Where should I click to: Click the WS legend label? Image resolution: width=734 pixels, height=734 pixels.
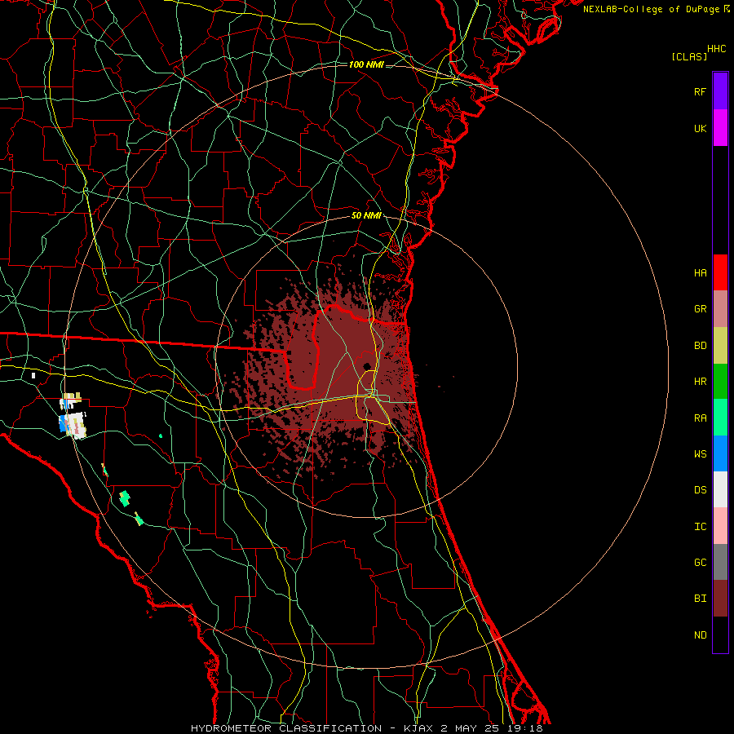[x=700, y=454]
